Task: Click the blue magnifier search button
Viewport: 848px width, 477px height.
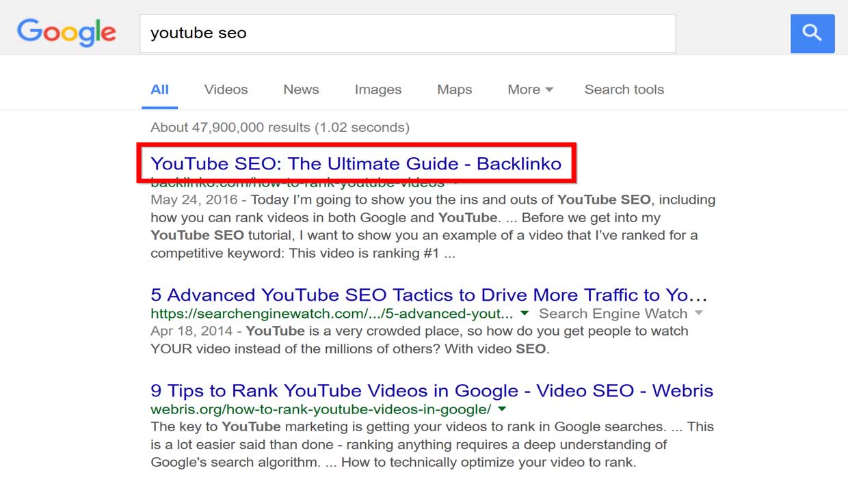Action: tap(812, 33)
